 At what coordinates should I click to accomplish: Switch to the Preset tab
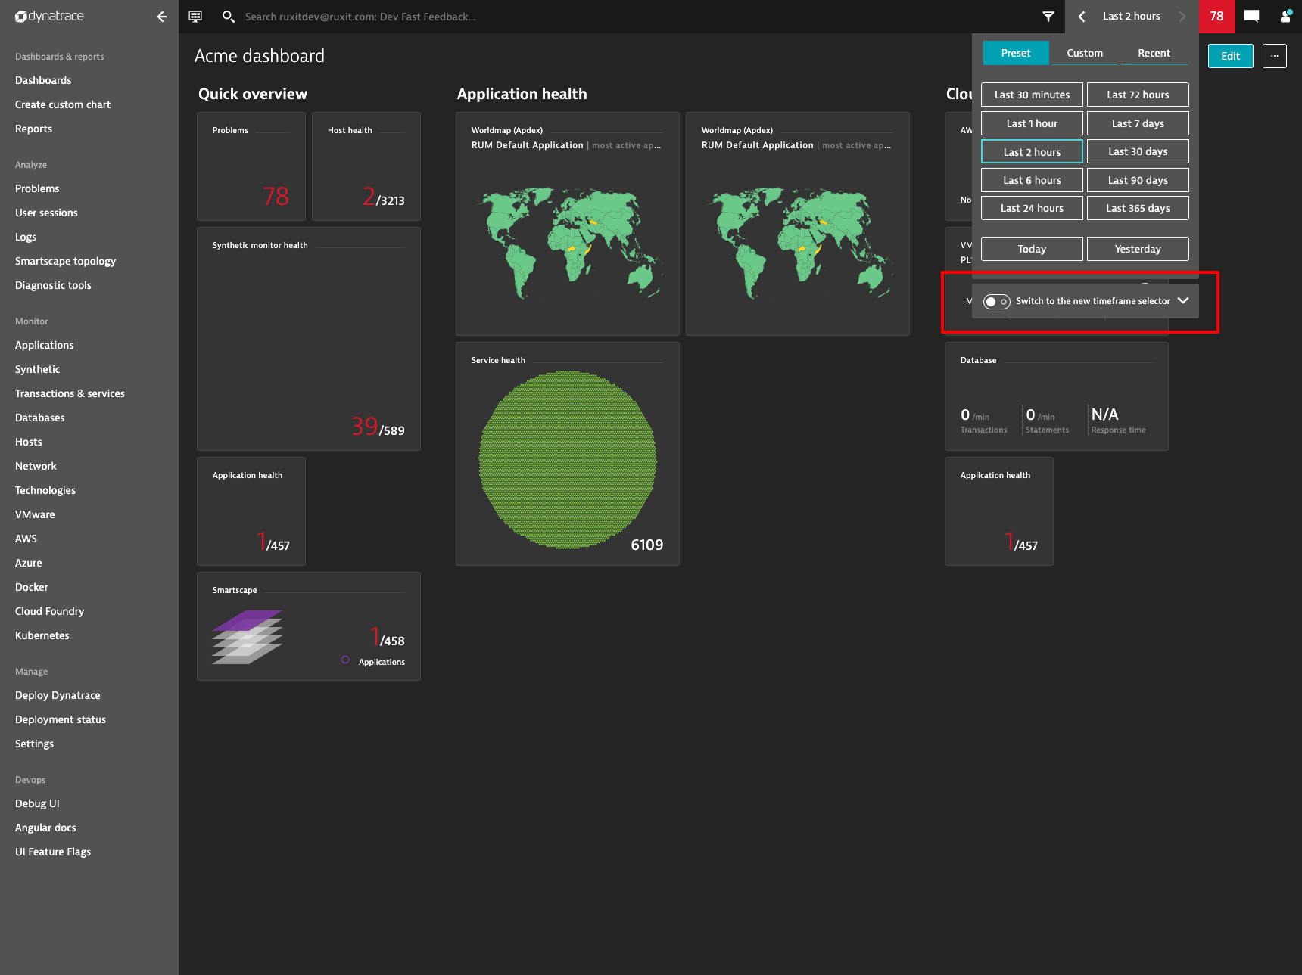pyautogui.click(x=1016, y=53)
